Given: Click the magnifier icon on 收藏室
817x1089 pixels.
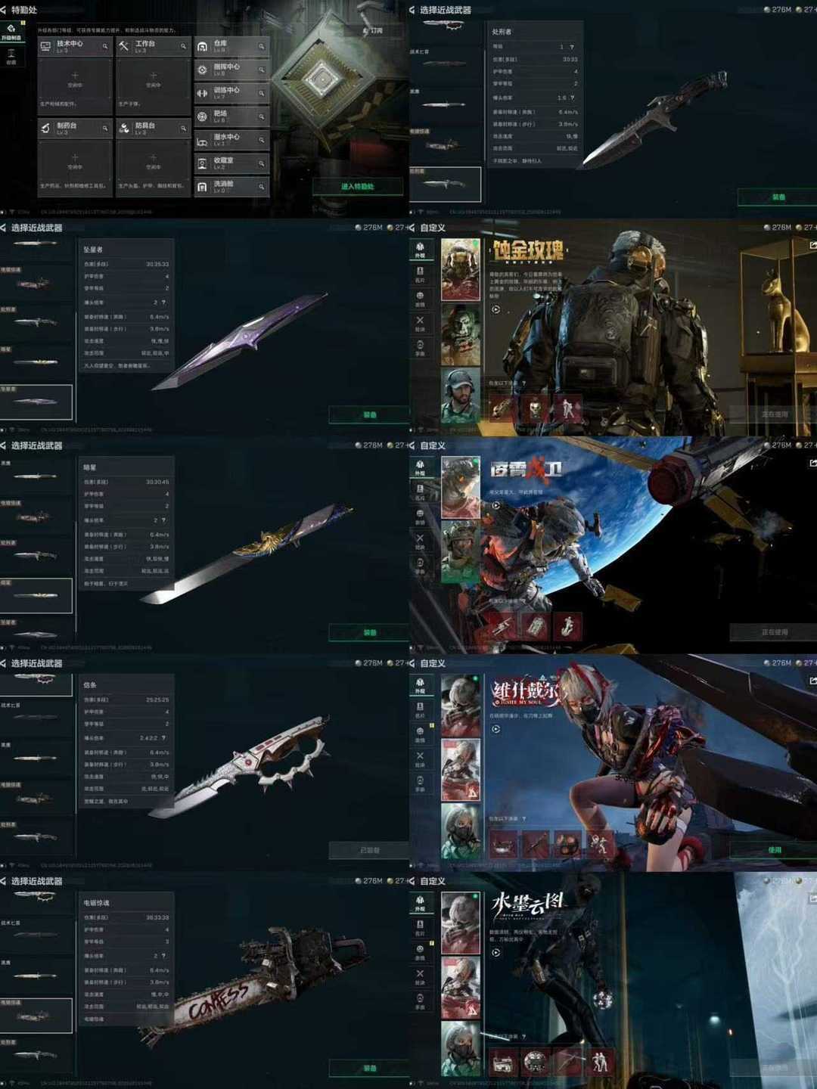Looking at the screenshot, I should click(262, 164).
